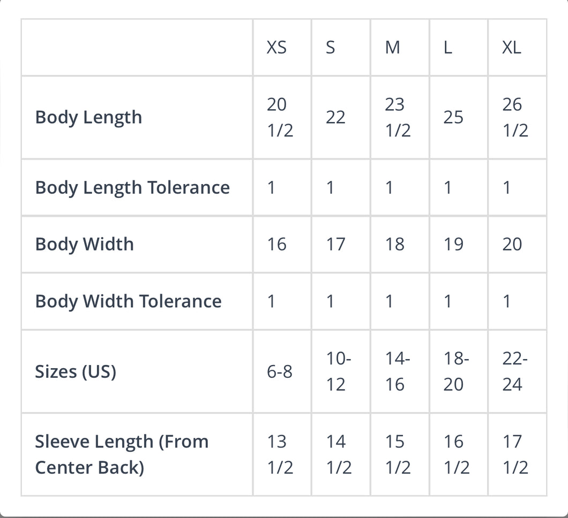This screenshot has width=568, height=518.
Task: Select the XL column header
Action: point(511,48)
